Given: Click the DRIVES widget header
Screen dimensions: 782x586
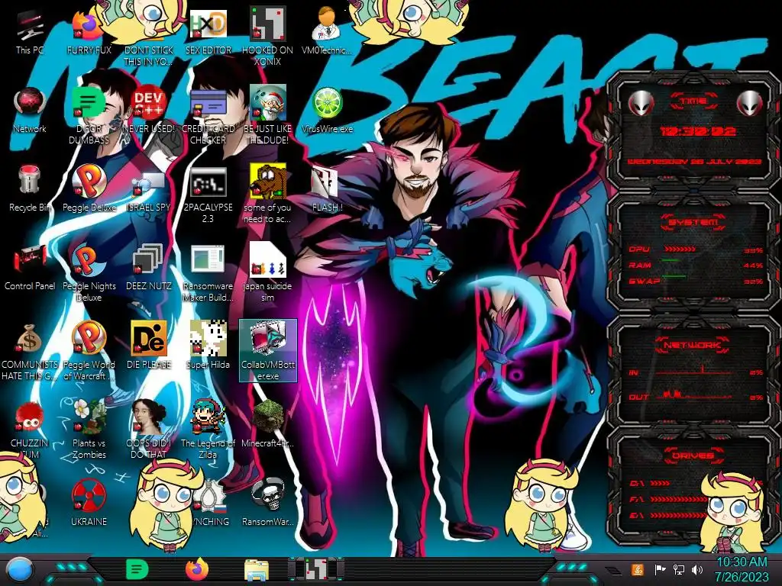Looking at the screenshot, I should click(693, 456).
